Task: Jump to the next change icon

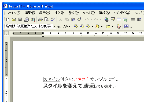Action: pyautogui.click(x=82, y=26)
